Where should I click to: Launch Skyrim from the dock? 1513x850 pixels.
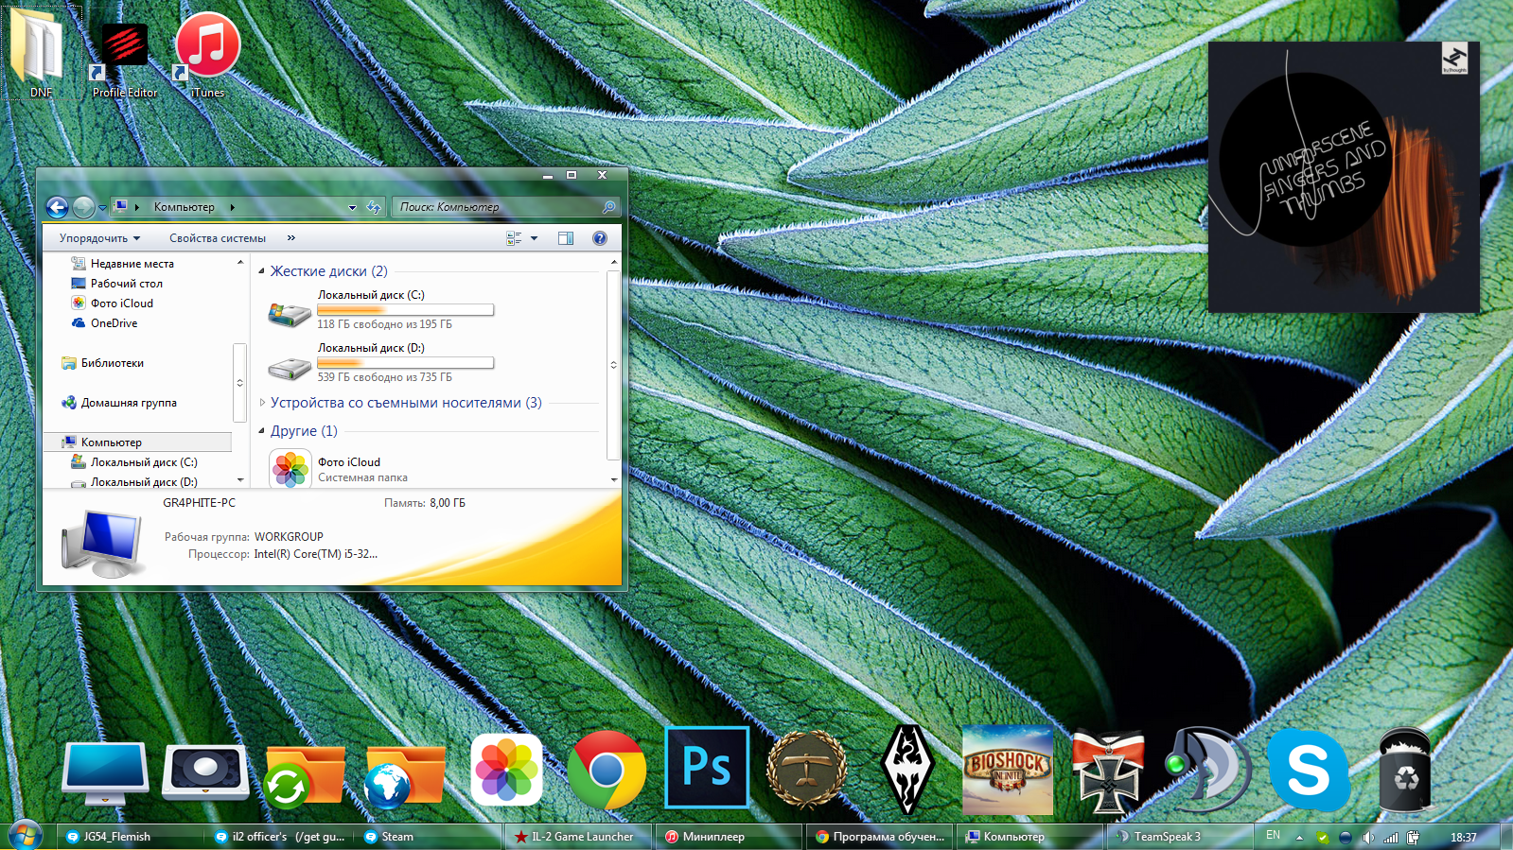click(907, 770)
